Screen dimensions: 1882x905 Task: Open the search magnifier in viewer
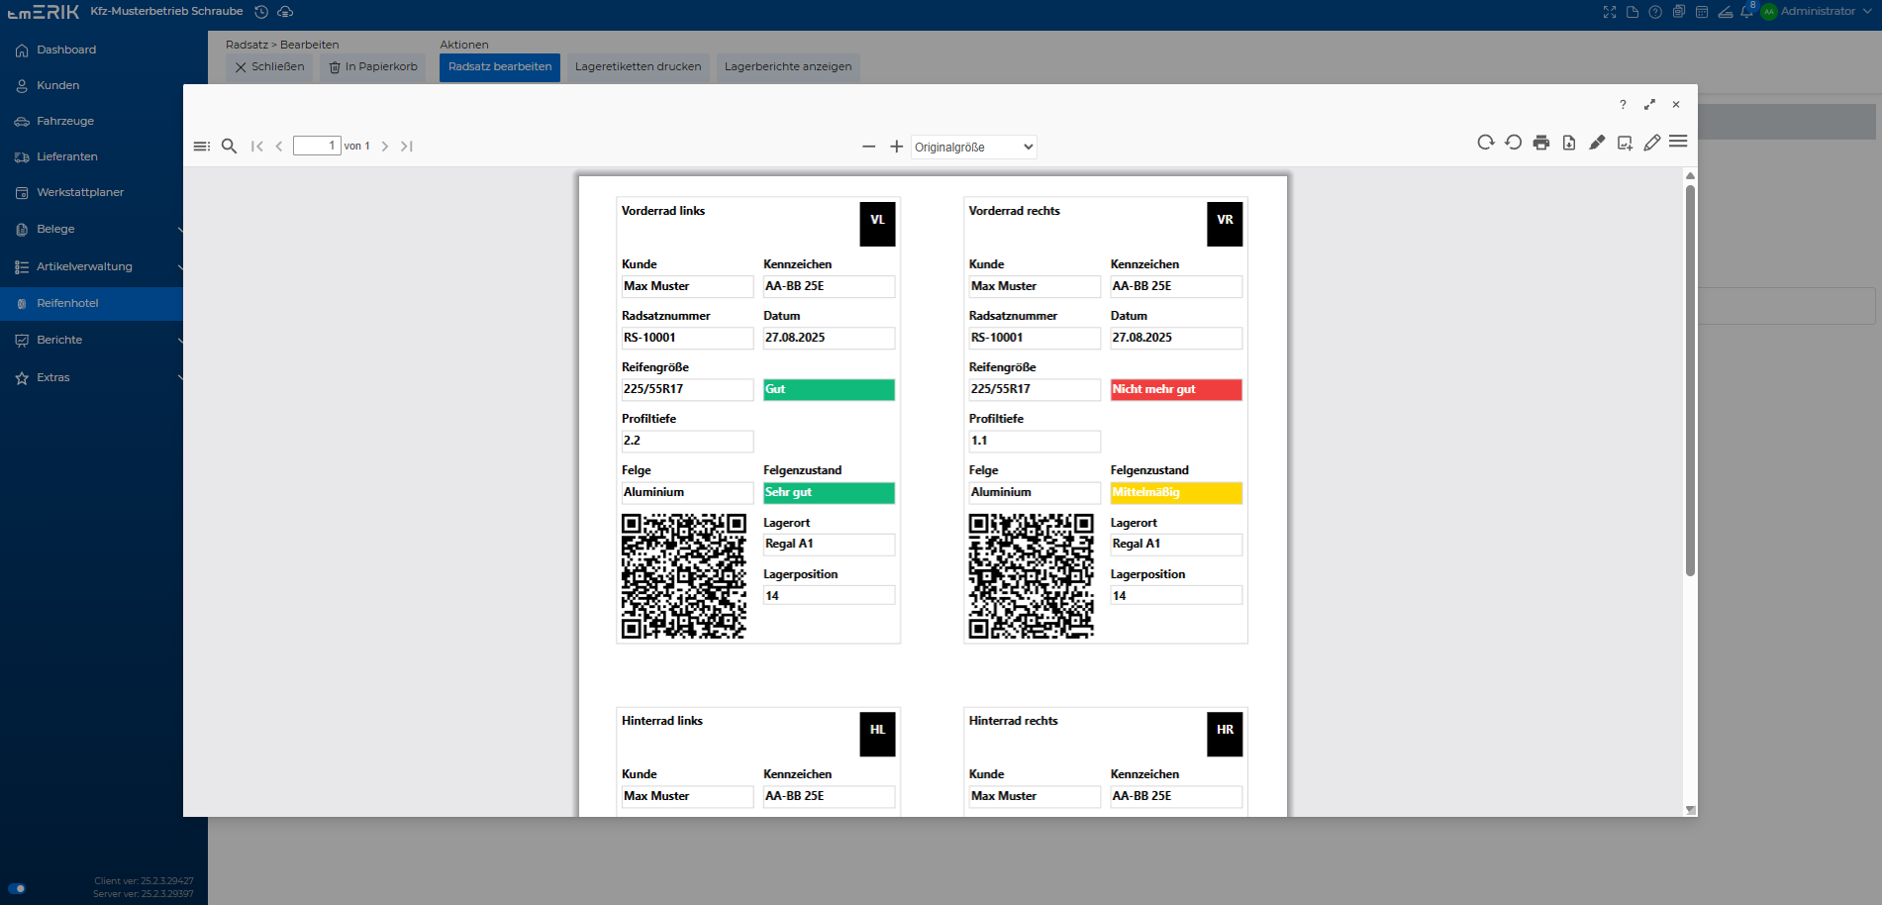229,146
